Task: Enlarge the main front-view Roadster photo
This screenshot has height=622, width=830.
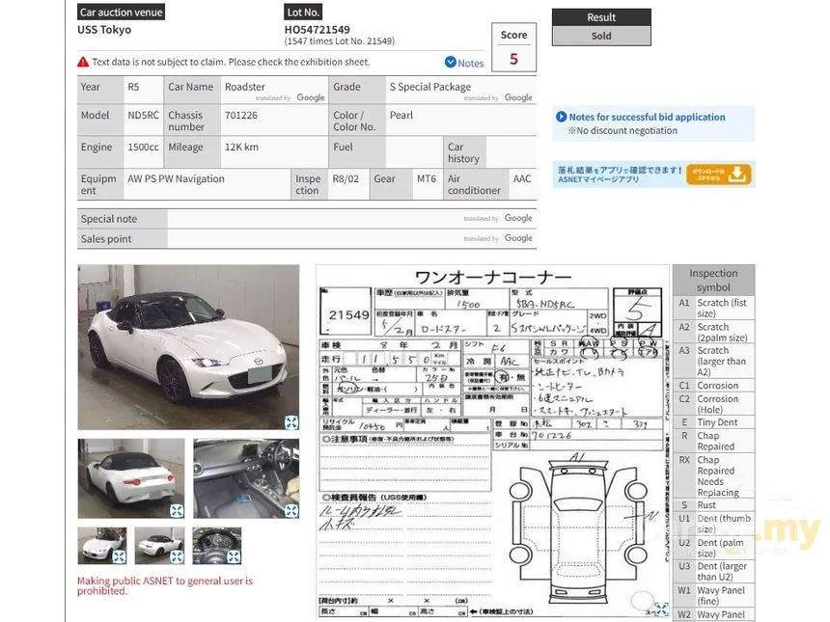Action: click(188, 347)
